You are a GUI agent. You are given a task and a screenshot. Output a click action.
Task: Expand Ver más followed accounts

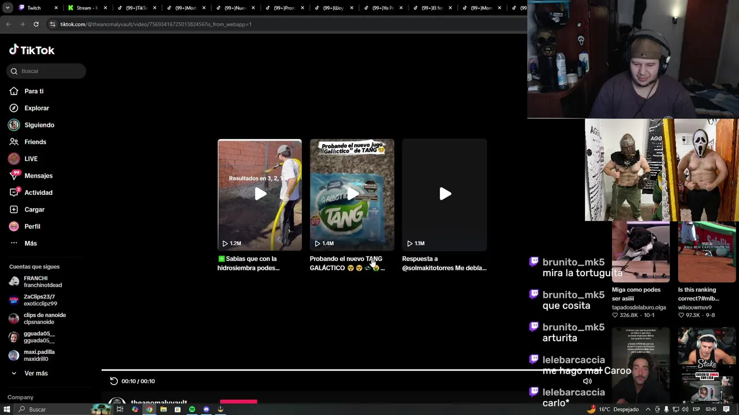point(29,373)
